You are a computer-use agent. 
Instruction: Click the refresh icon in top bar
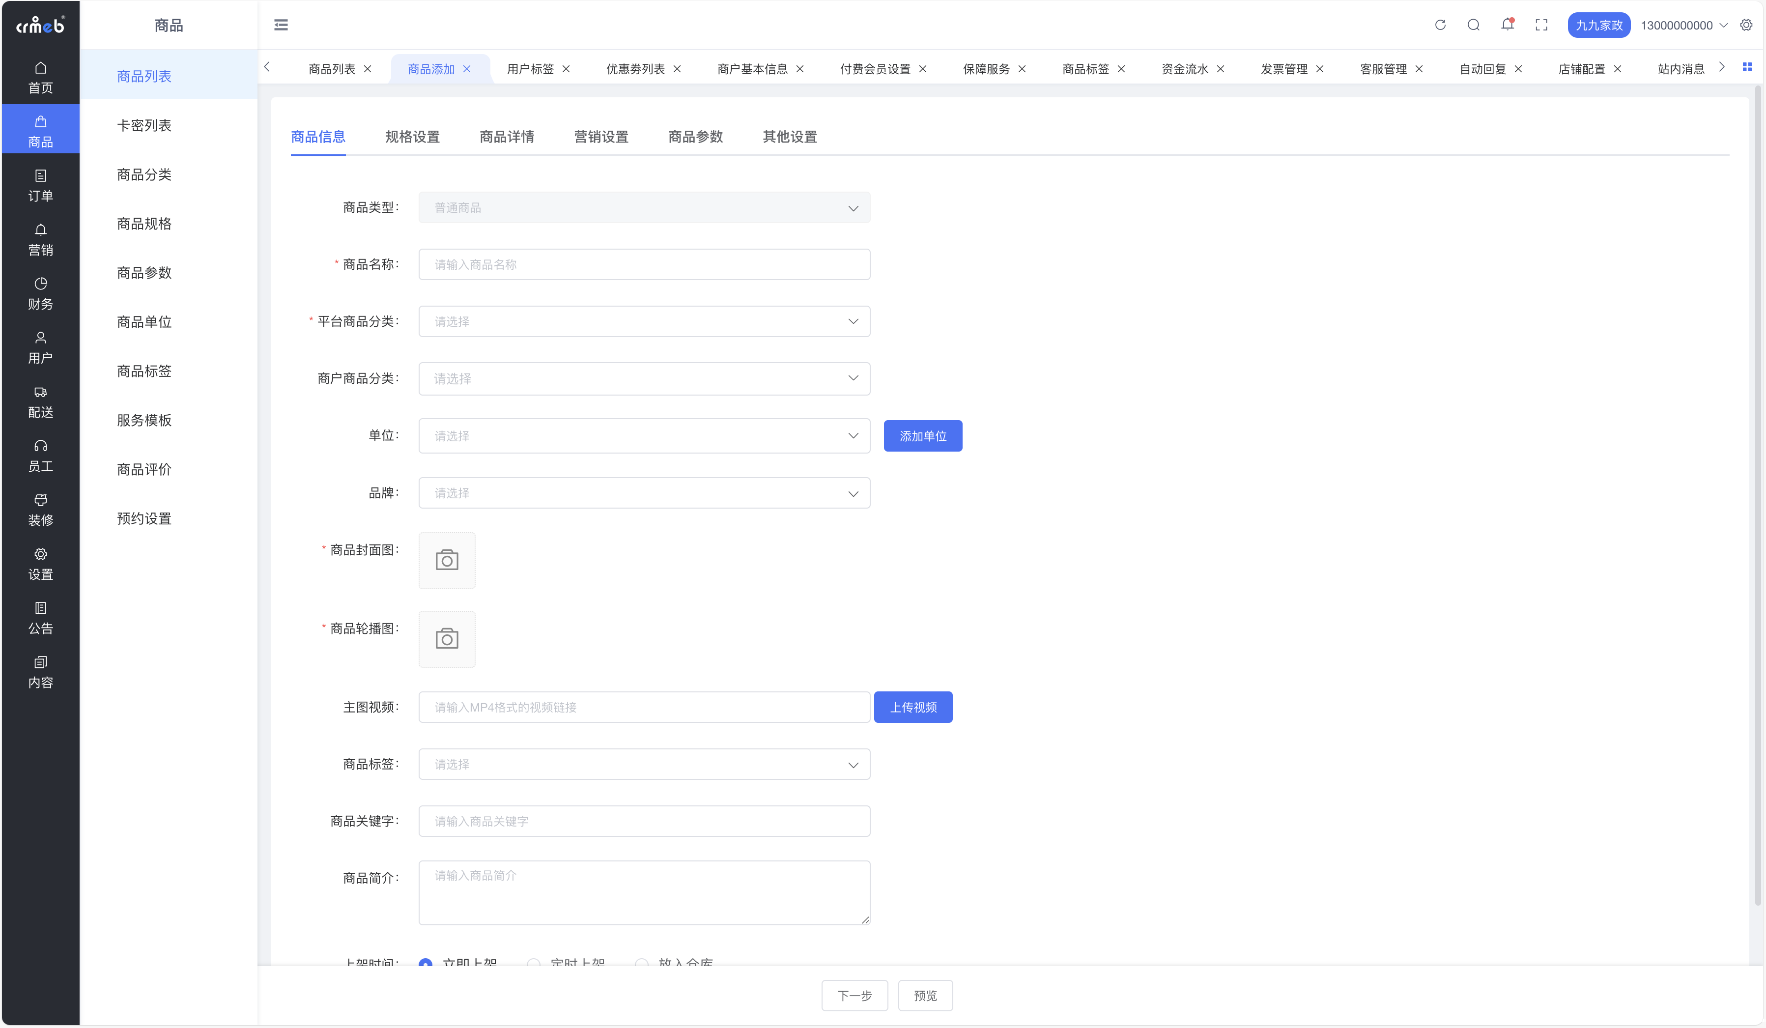[x=1440, y=25]
